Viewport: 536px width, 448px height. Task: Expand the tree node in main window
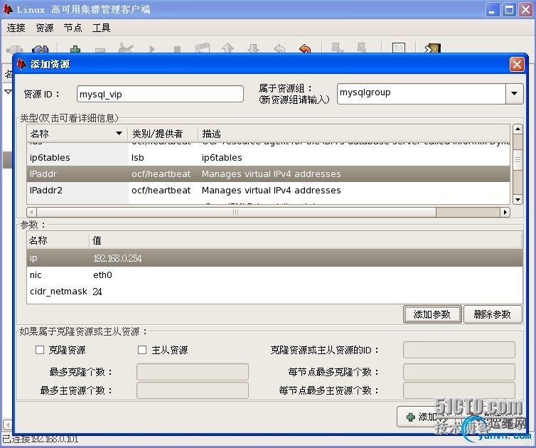[9, 92]
